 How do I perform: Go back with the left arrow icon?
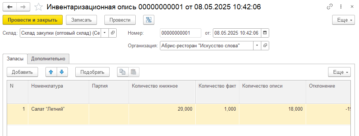10,7
